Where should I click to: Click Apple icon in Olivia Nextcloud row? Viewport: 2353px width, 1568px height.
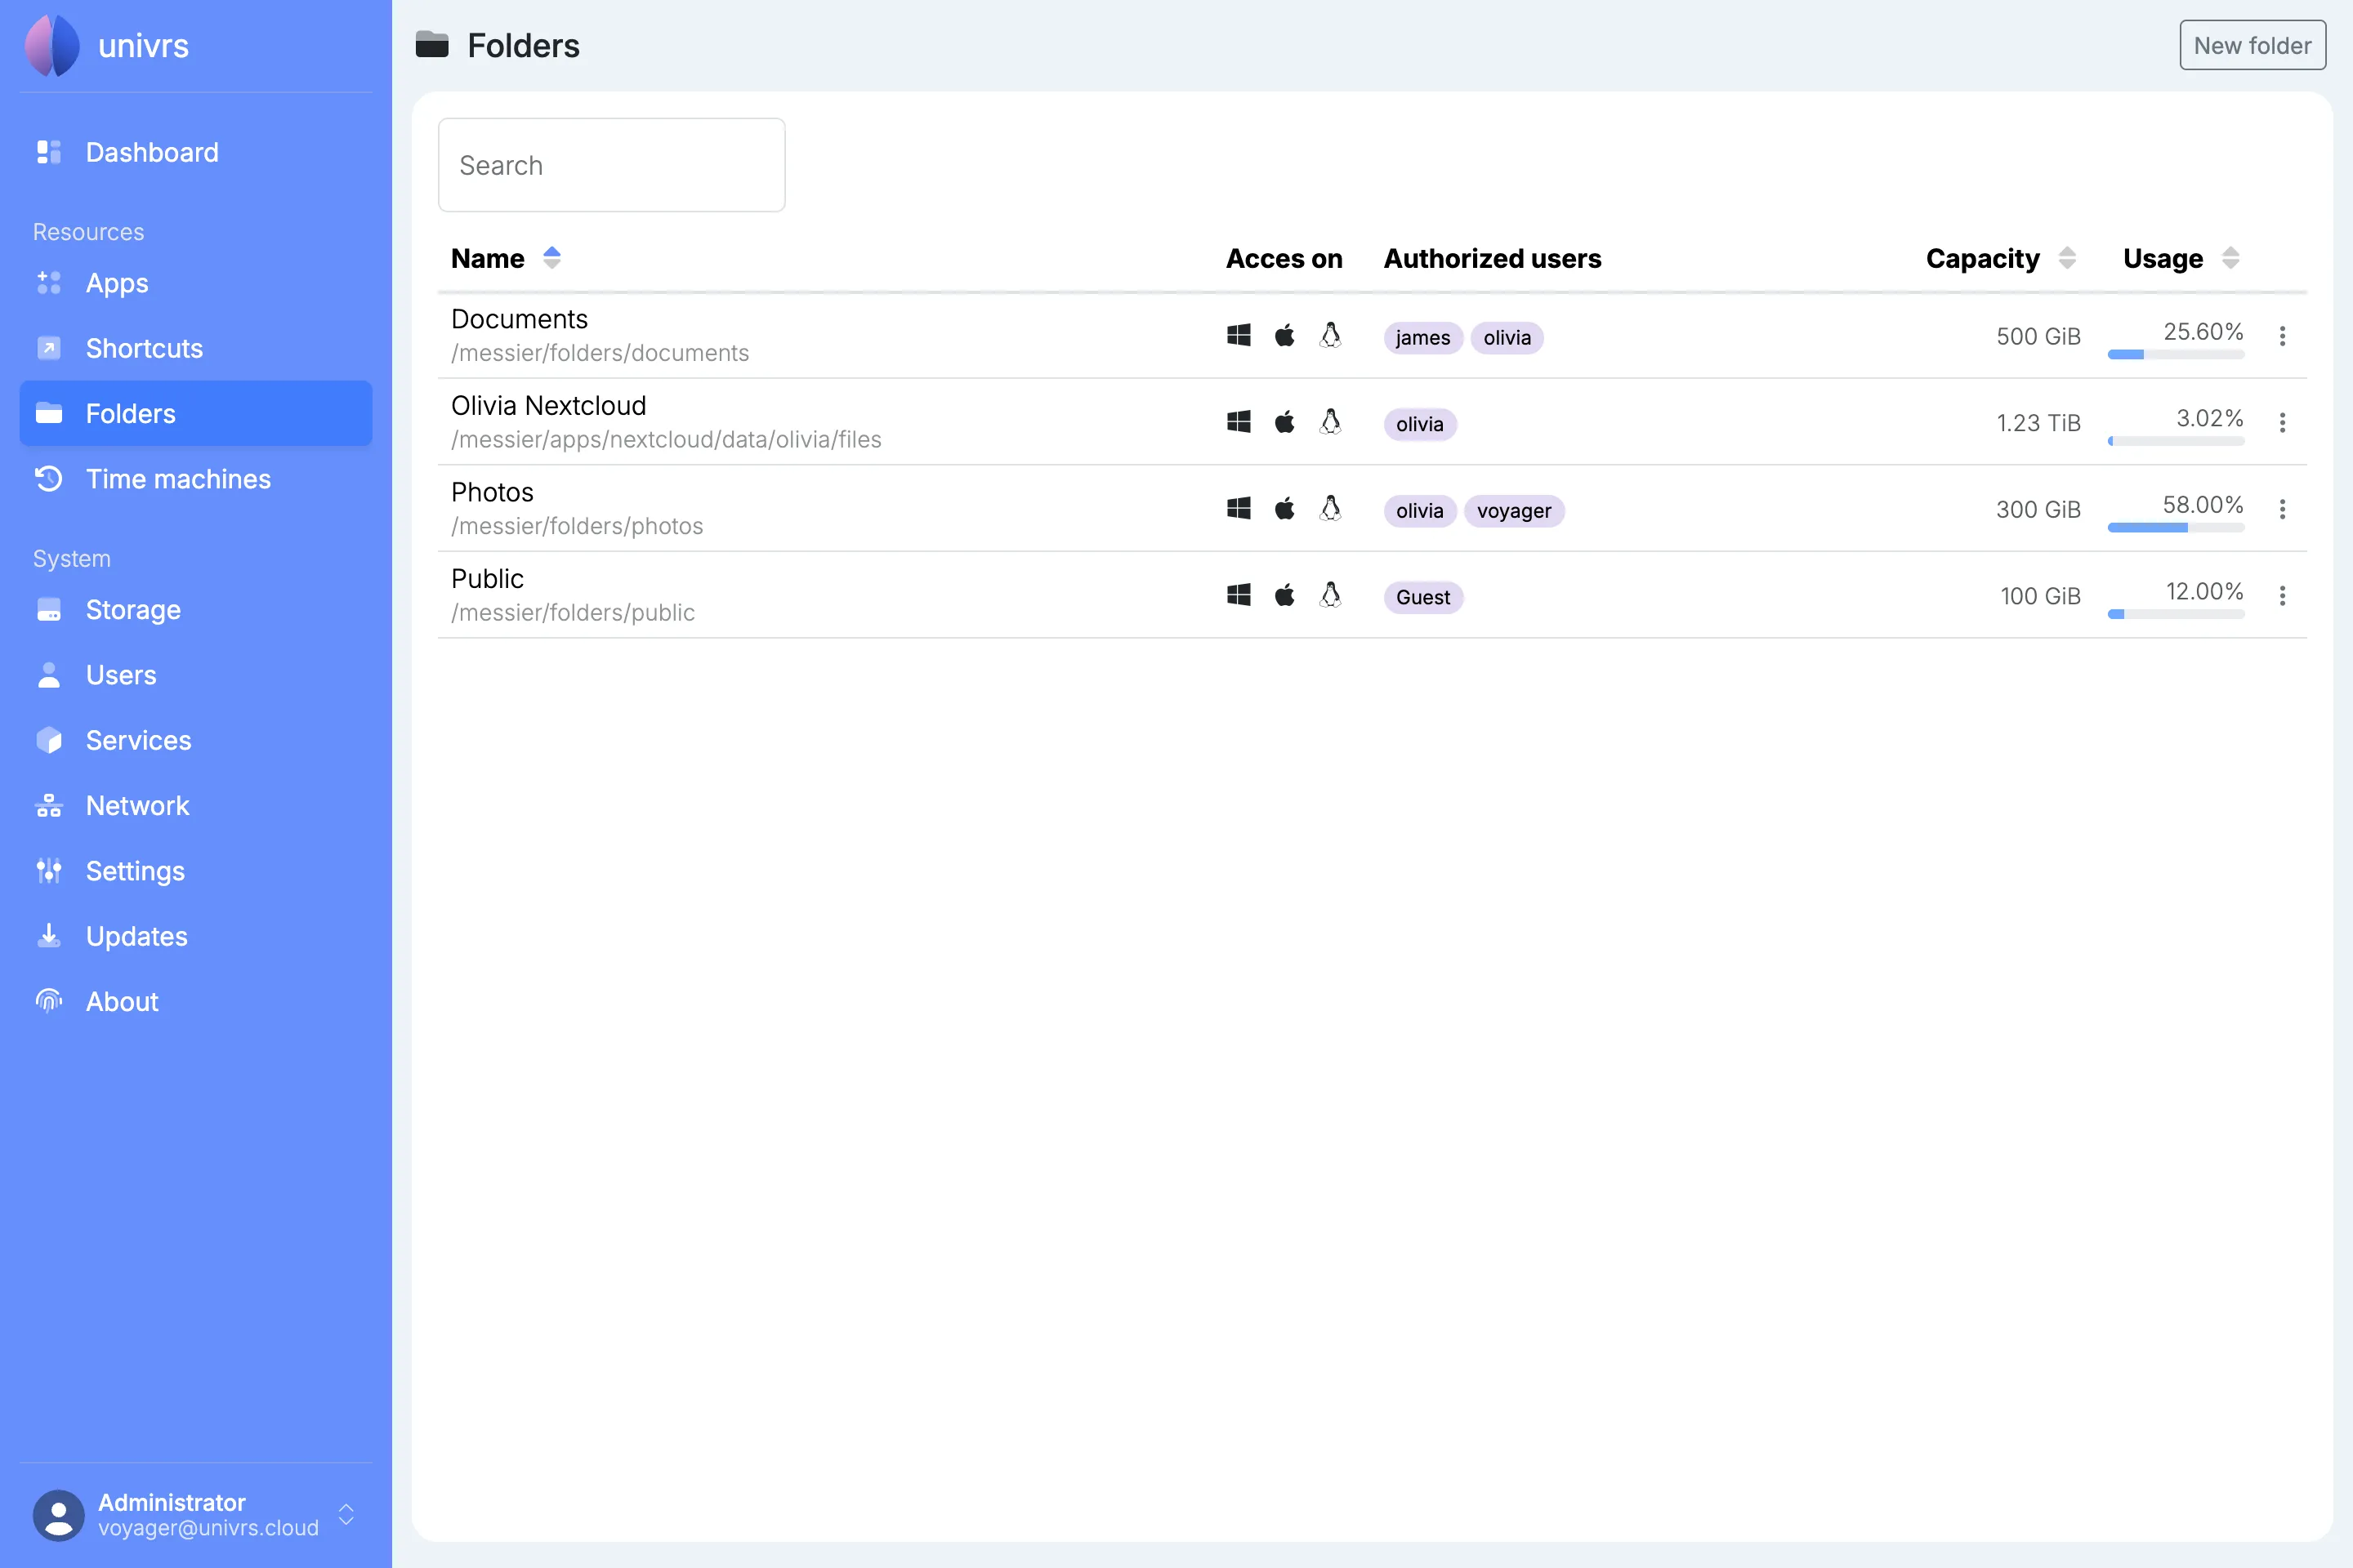(x=1284, y=422)
